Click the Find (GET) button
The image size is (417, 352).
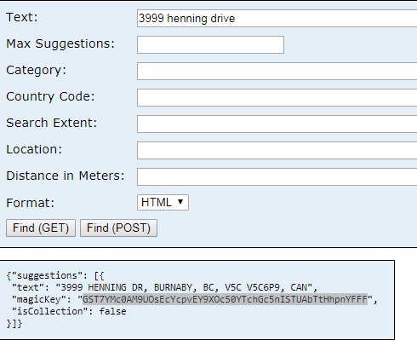point(41,228)
